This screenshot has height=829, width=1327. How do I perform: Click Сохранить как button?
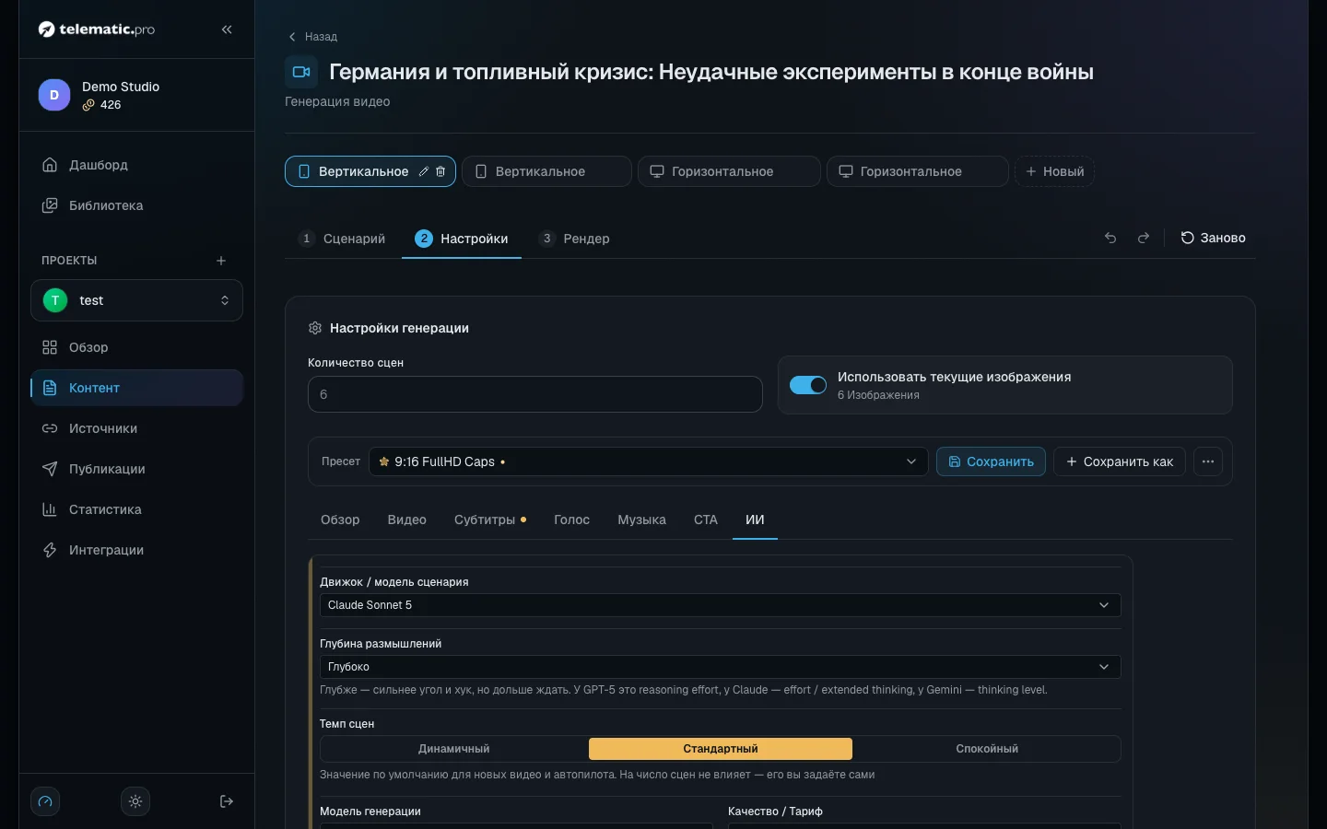[x=1120, y=461]
